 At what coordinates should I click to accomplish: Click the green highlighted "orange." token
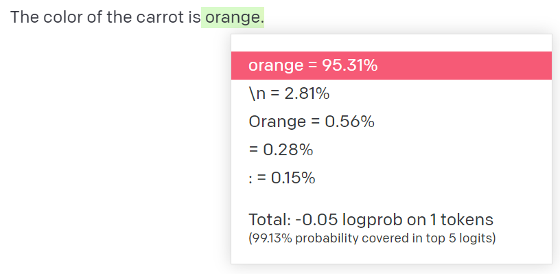click(x=233, y=17)
